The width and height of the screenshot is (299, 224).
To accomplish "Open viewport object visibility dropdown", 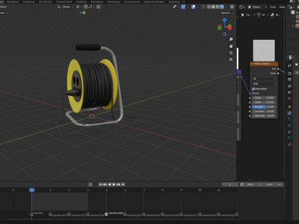I will (x=176, y=7).
